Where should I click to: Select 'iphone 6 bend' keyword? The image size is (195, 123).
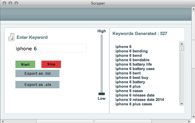[128, 56]
